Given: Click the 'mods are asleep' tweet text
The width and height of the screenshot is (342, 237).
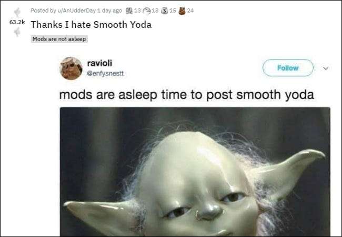Looking at the screenshot, I should [x=186, y=95].
